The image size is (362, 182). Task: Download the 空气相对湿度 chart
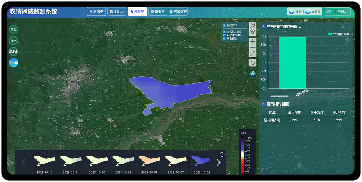(x=343, y=27)
